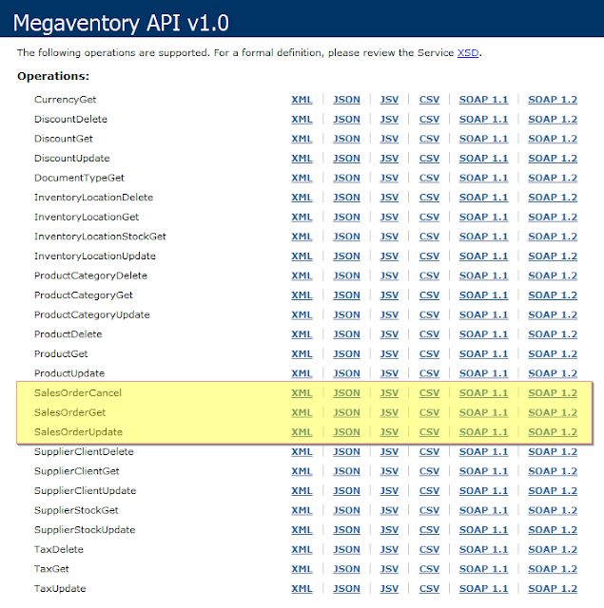Viewport: 604px width, 608px height.
Task: Open JSON link for SalesOrderUpdate
Action: tap(346, 432)
